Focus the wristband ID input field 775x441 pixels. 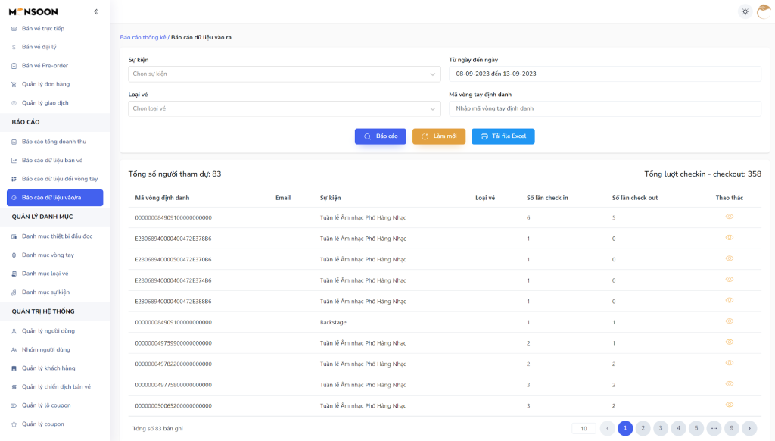tap(605, 108)
